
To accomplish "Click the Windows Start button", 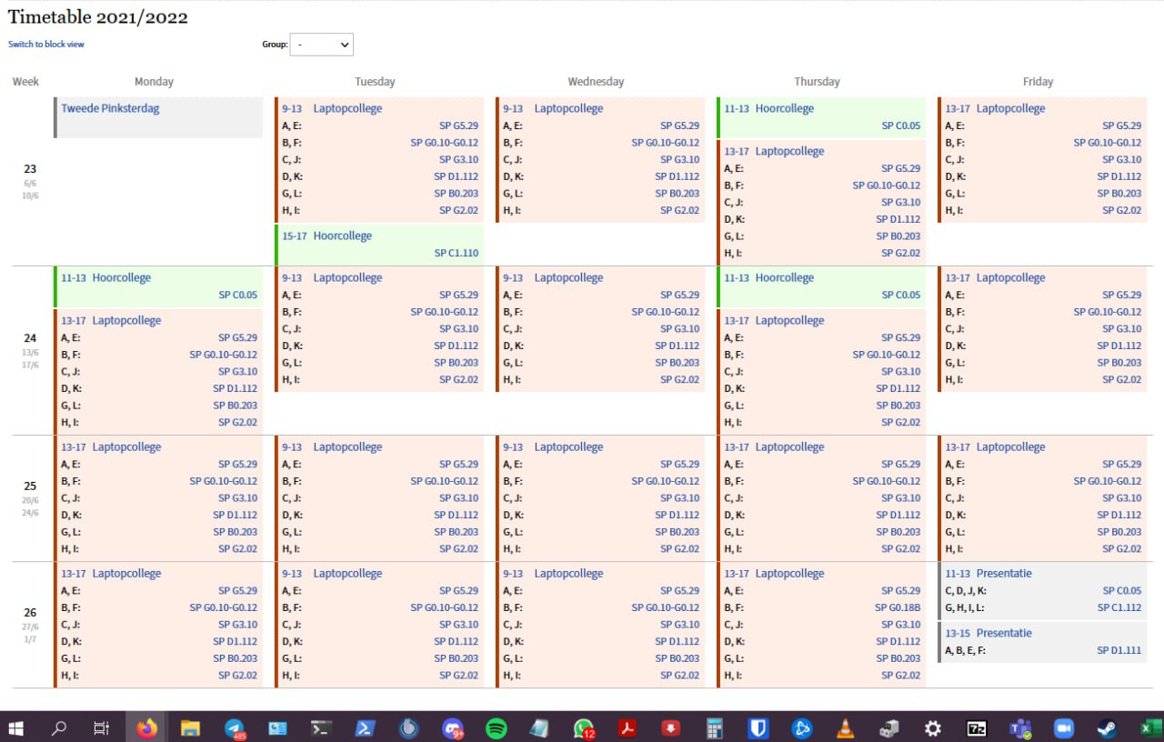I will [x=15, y=727].
